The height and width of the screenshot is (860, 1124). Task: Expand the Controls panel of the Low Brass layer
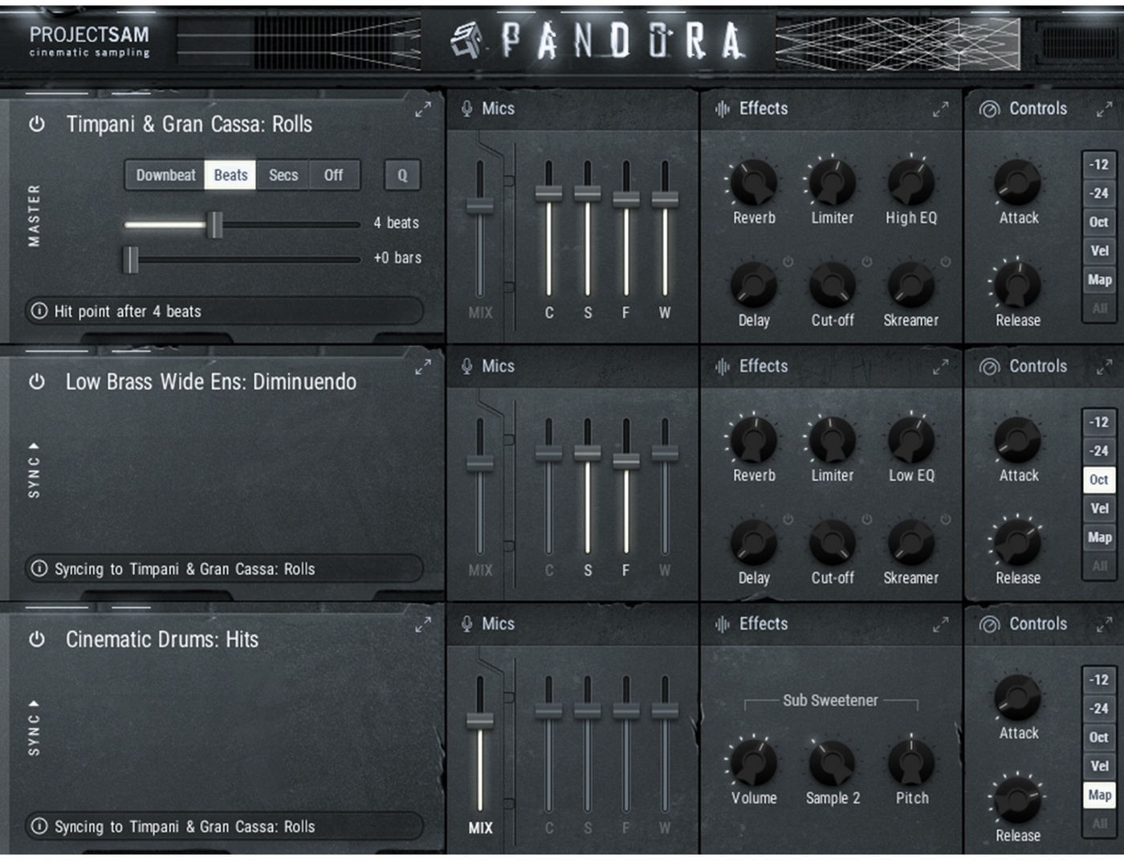[1105, 367]
